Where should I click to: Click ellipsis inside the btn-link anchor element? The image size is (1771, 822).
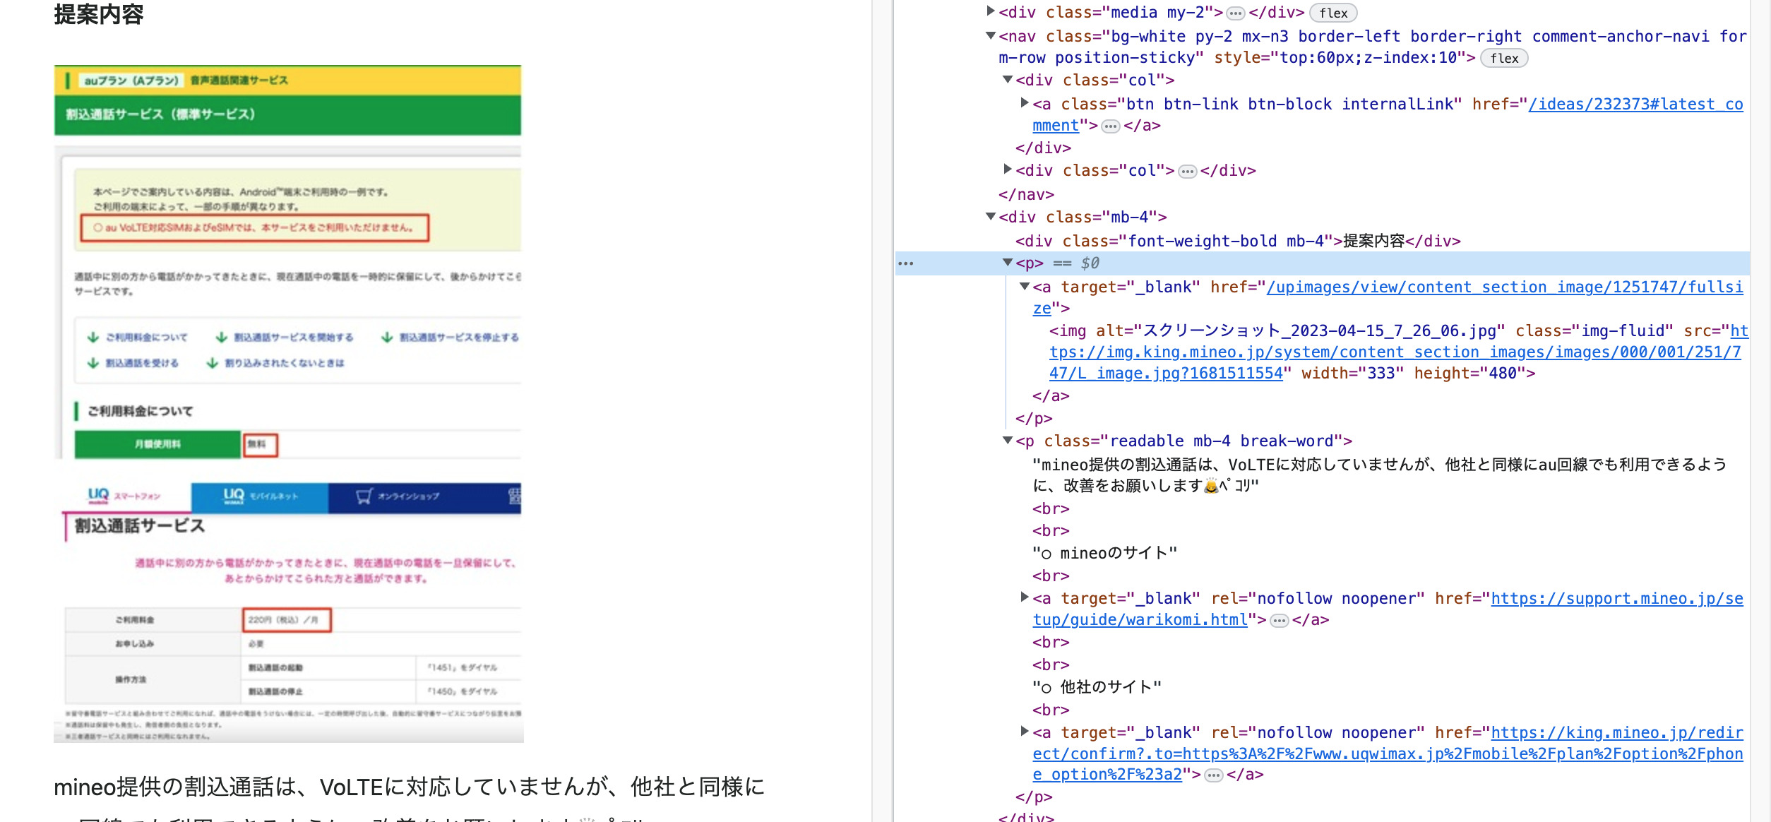[1111, 126]
